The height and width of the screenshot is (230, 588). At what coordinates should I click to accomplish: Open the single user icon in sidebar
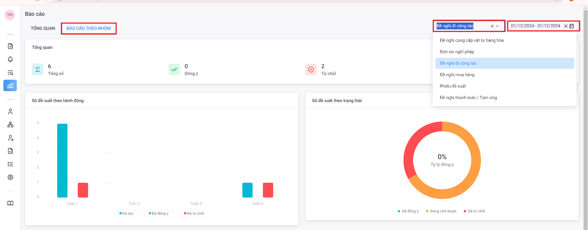(10, 111)
